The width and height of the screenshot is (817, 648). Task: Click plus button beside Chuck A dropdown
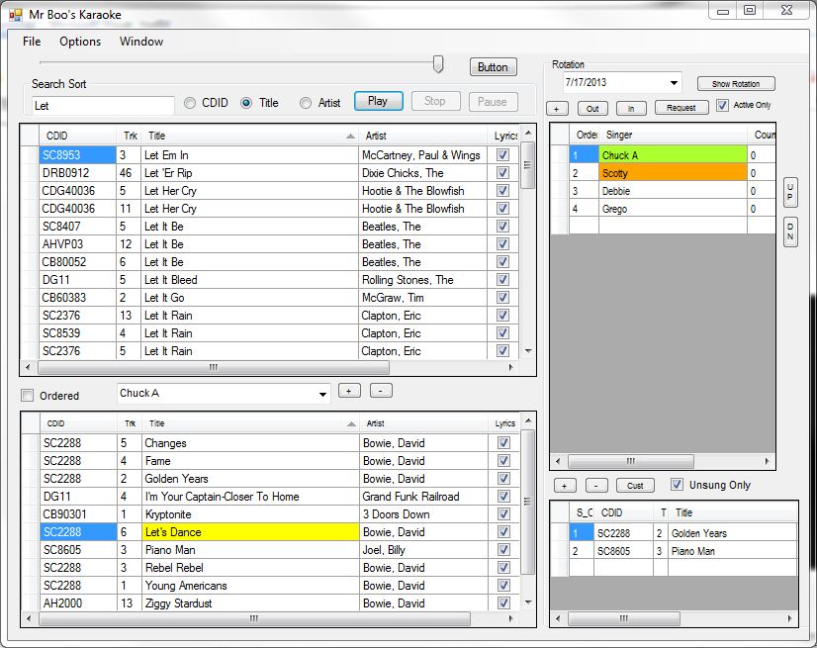coord(349,391)
